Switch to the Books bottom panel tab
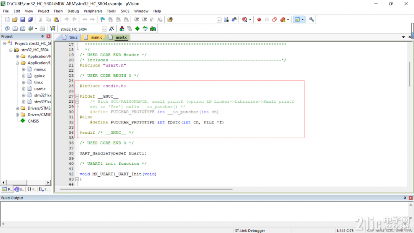414x233 pixels. click(x=19, y=189)
